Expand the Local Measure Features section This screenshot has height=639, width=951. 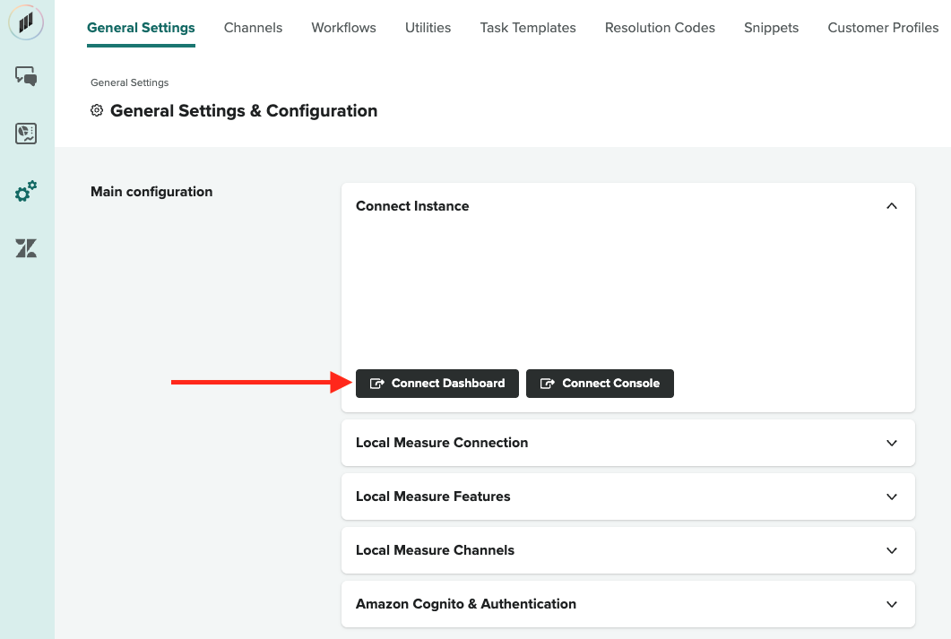627,497
